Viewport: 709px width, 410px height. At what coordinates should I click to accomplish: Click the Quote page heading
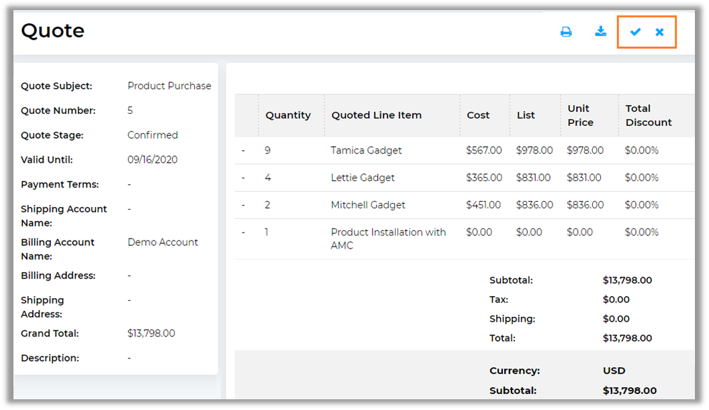(52, 31)
